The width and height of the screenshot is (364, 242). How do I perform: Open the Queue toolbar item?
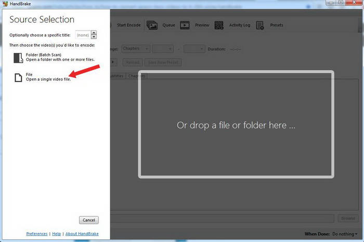(x=168, y=25)
